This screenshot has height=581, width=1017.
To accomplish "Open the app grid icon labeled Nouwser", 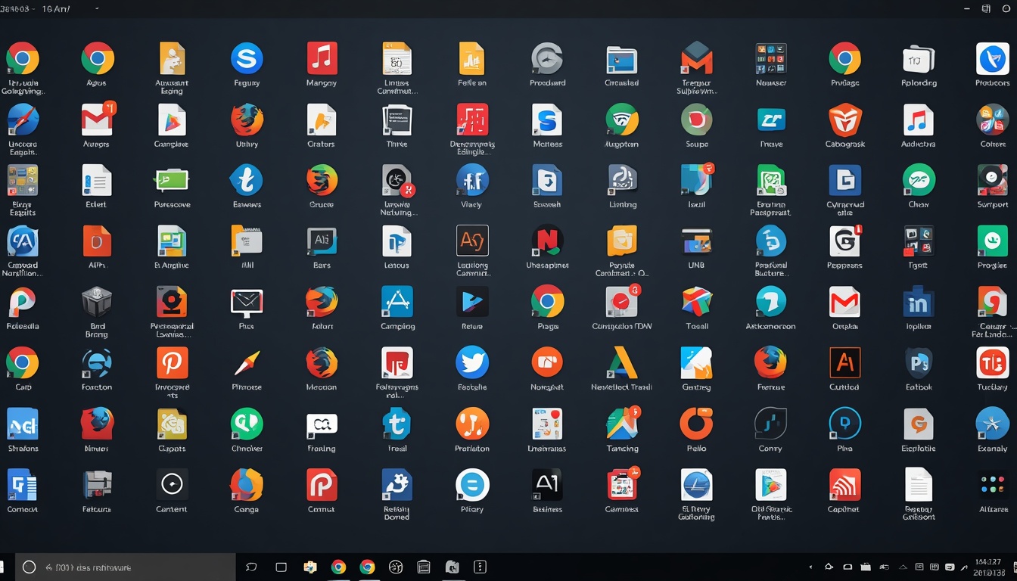I will (771, 58).
